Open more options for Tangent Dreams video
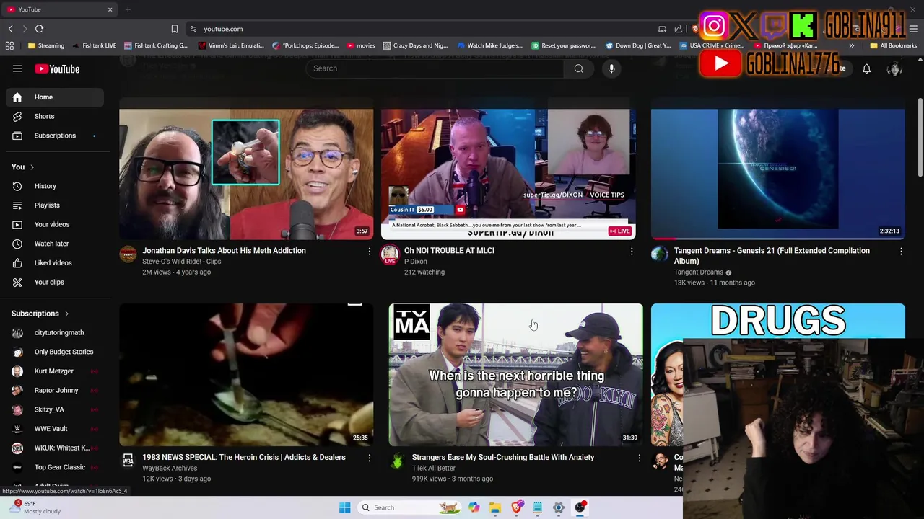The width and height of the screenshot is (924, 519). [901, 251]
